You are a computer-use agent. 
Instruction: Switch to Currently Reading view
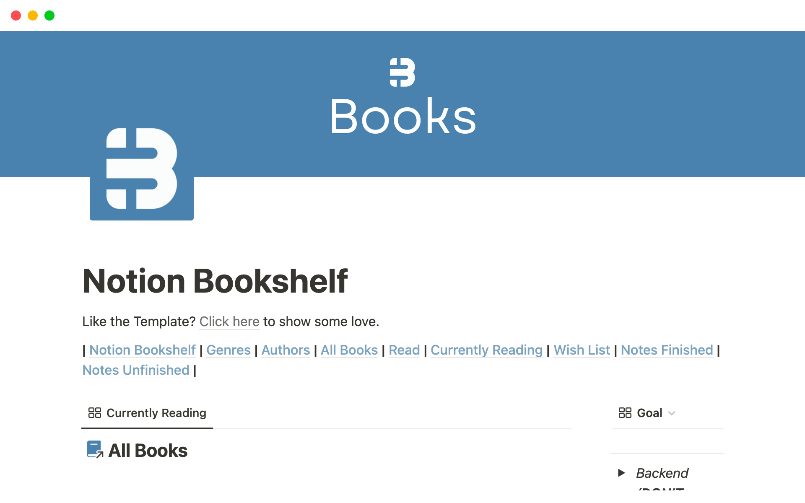[x=146, y=412]
